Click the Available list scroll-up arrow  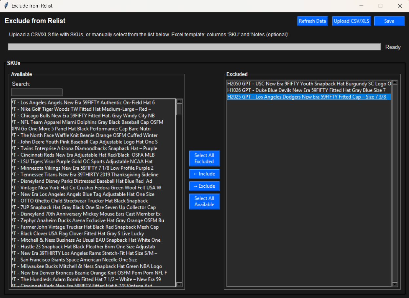179,101
